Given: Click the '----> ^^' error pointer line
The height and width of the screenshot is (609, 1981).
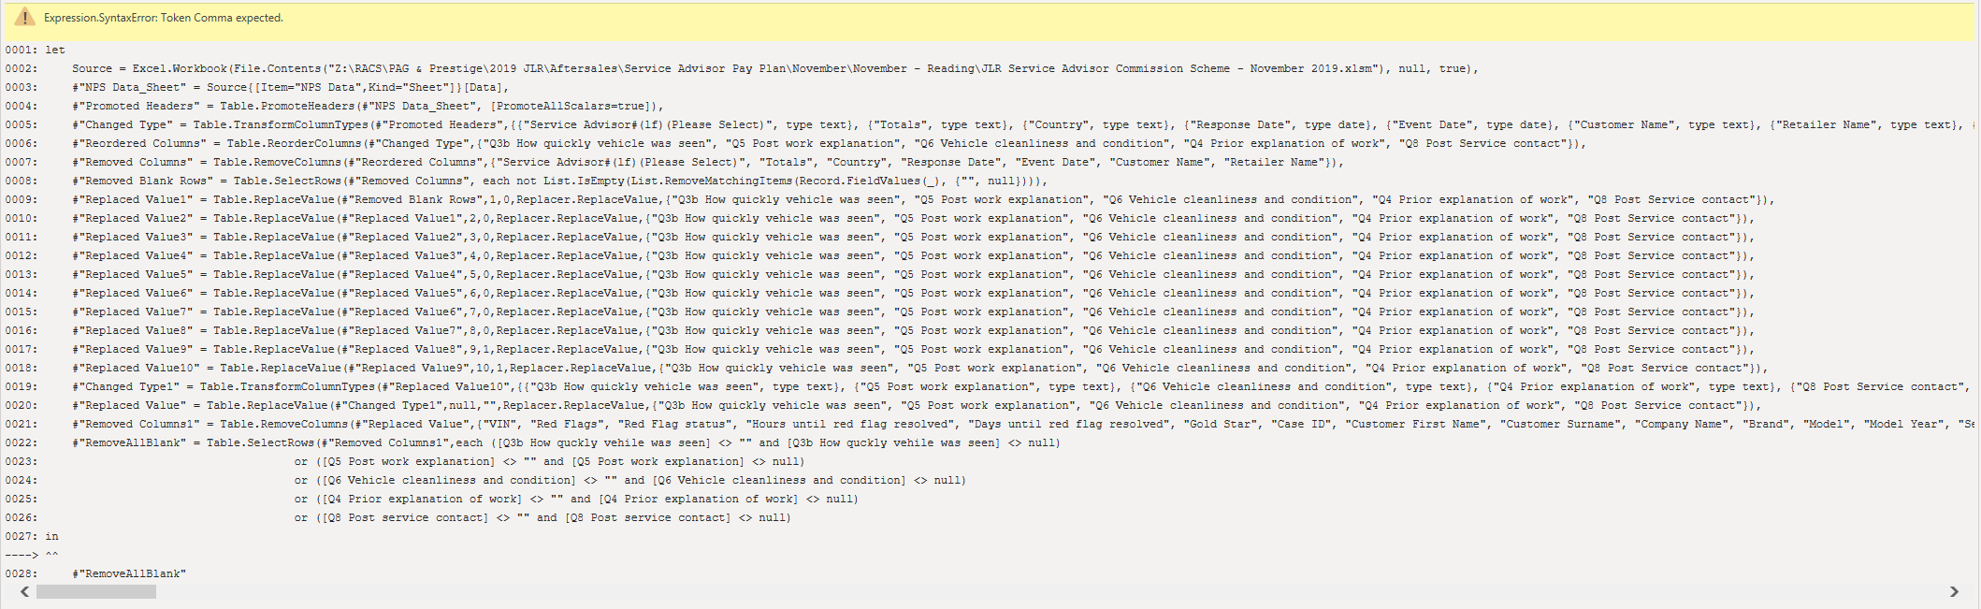Looking at the screenshot, I should point(32,555).
